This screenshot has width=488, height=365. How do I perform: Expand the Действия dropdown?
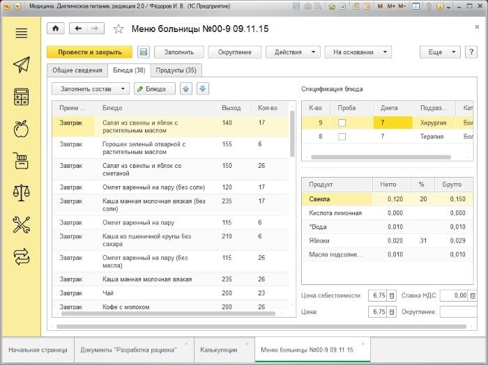coord(293,52)
